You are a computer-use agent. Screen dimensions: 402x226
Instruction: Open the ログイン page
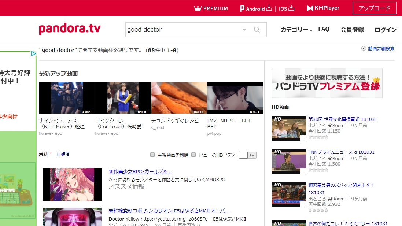click(x=386, y=30)
